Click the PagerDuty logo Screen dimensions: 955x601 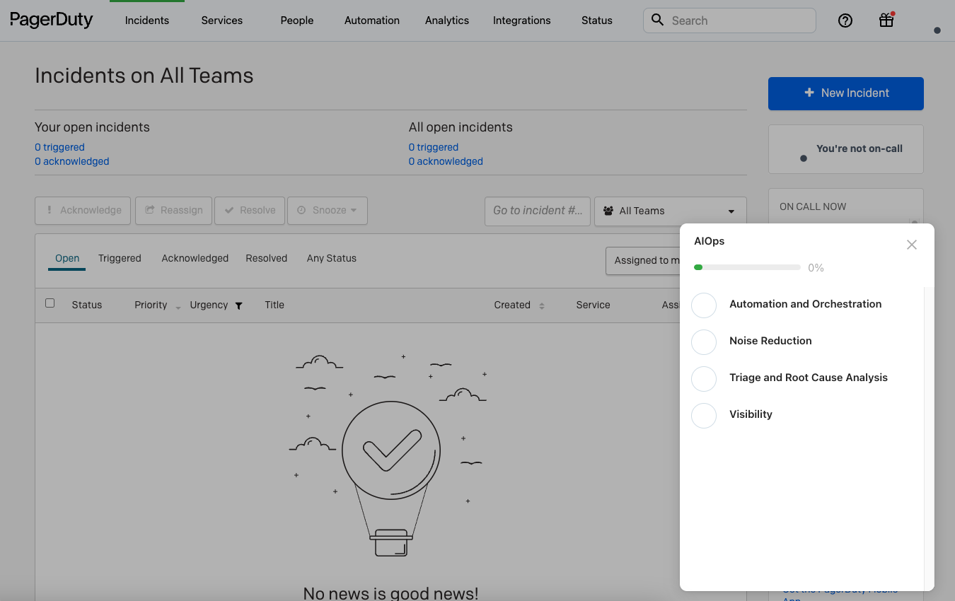(x=51, y=20)
